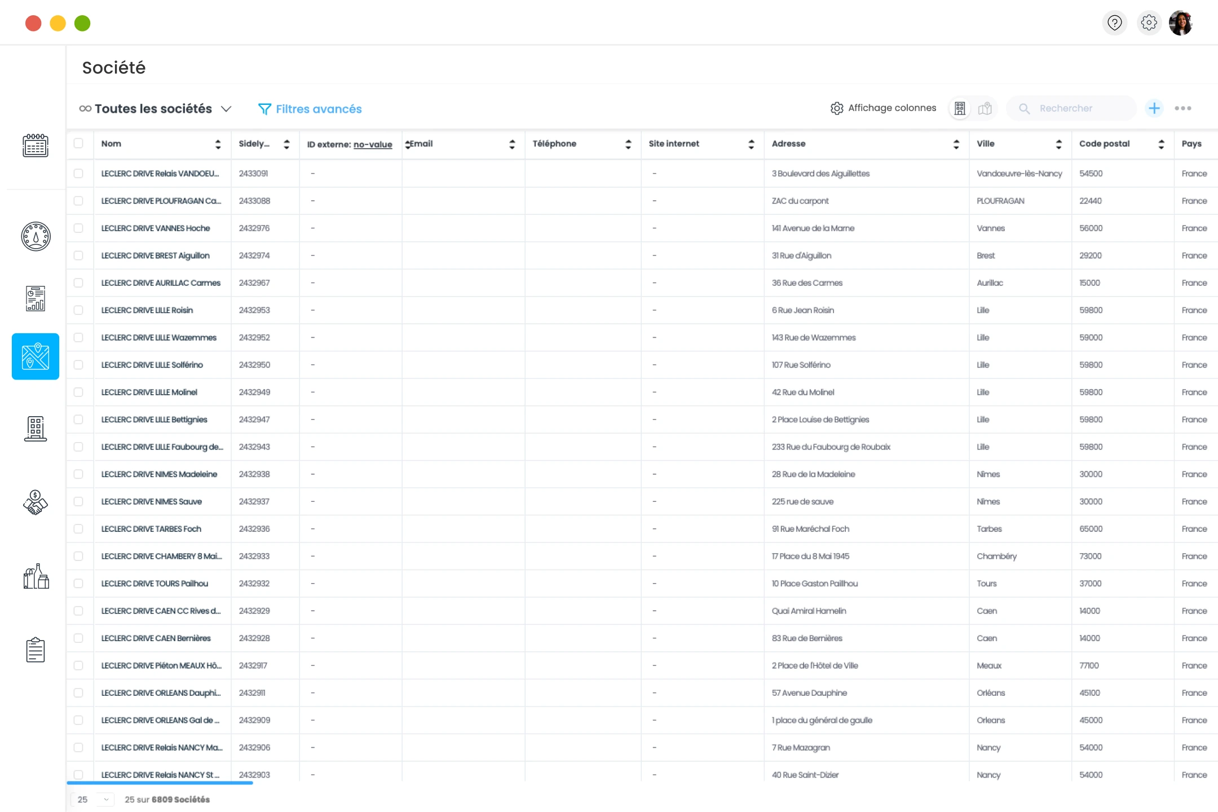
Task: Sort the Ville column
Action: pyautogui.click(x=1058, y=144)
